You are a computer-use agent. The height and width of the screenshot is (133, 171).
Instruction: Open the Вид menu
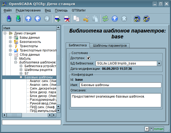click(x=48, y=10)
